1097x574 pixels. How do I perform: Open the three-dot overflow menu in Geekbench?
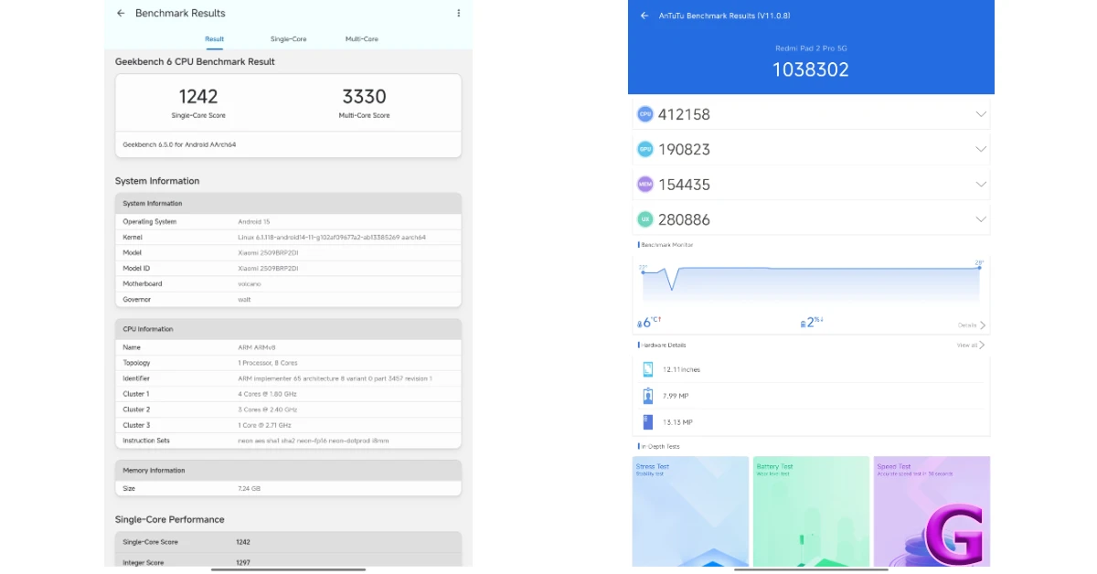pyautogui.click(x=458, y=14)
